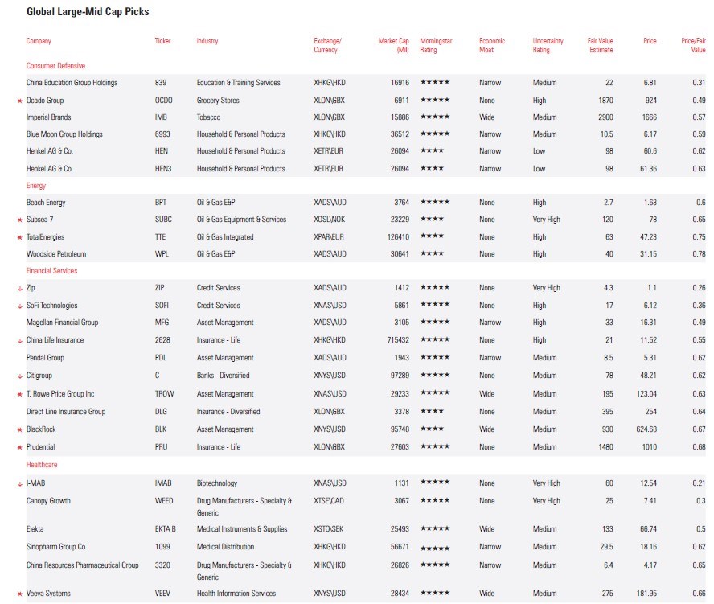Viewport: 714px width, 604px height.
Task: Click the Global Large-Mid Cap Picks title
Action: pos(88,12)
